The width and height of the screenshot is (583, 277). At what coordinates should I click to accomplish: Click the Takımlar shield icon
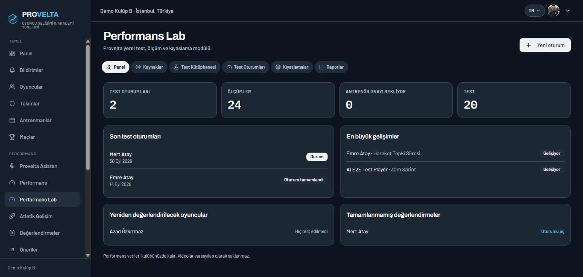(x=12, y=104)
